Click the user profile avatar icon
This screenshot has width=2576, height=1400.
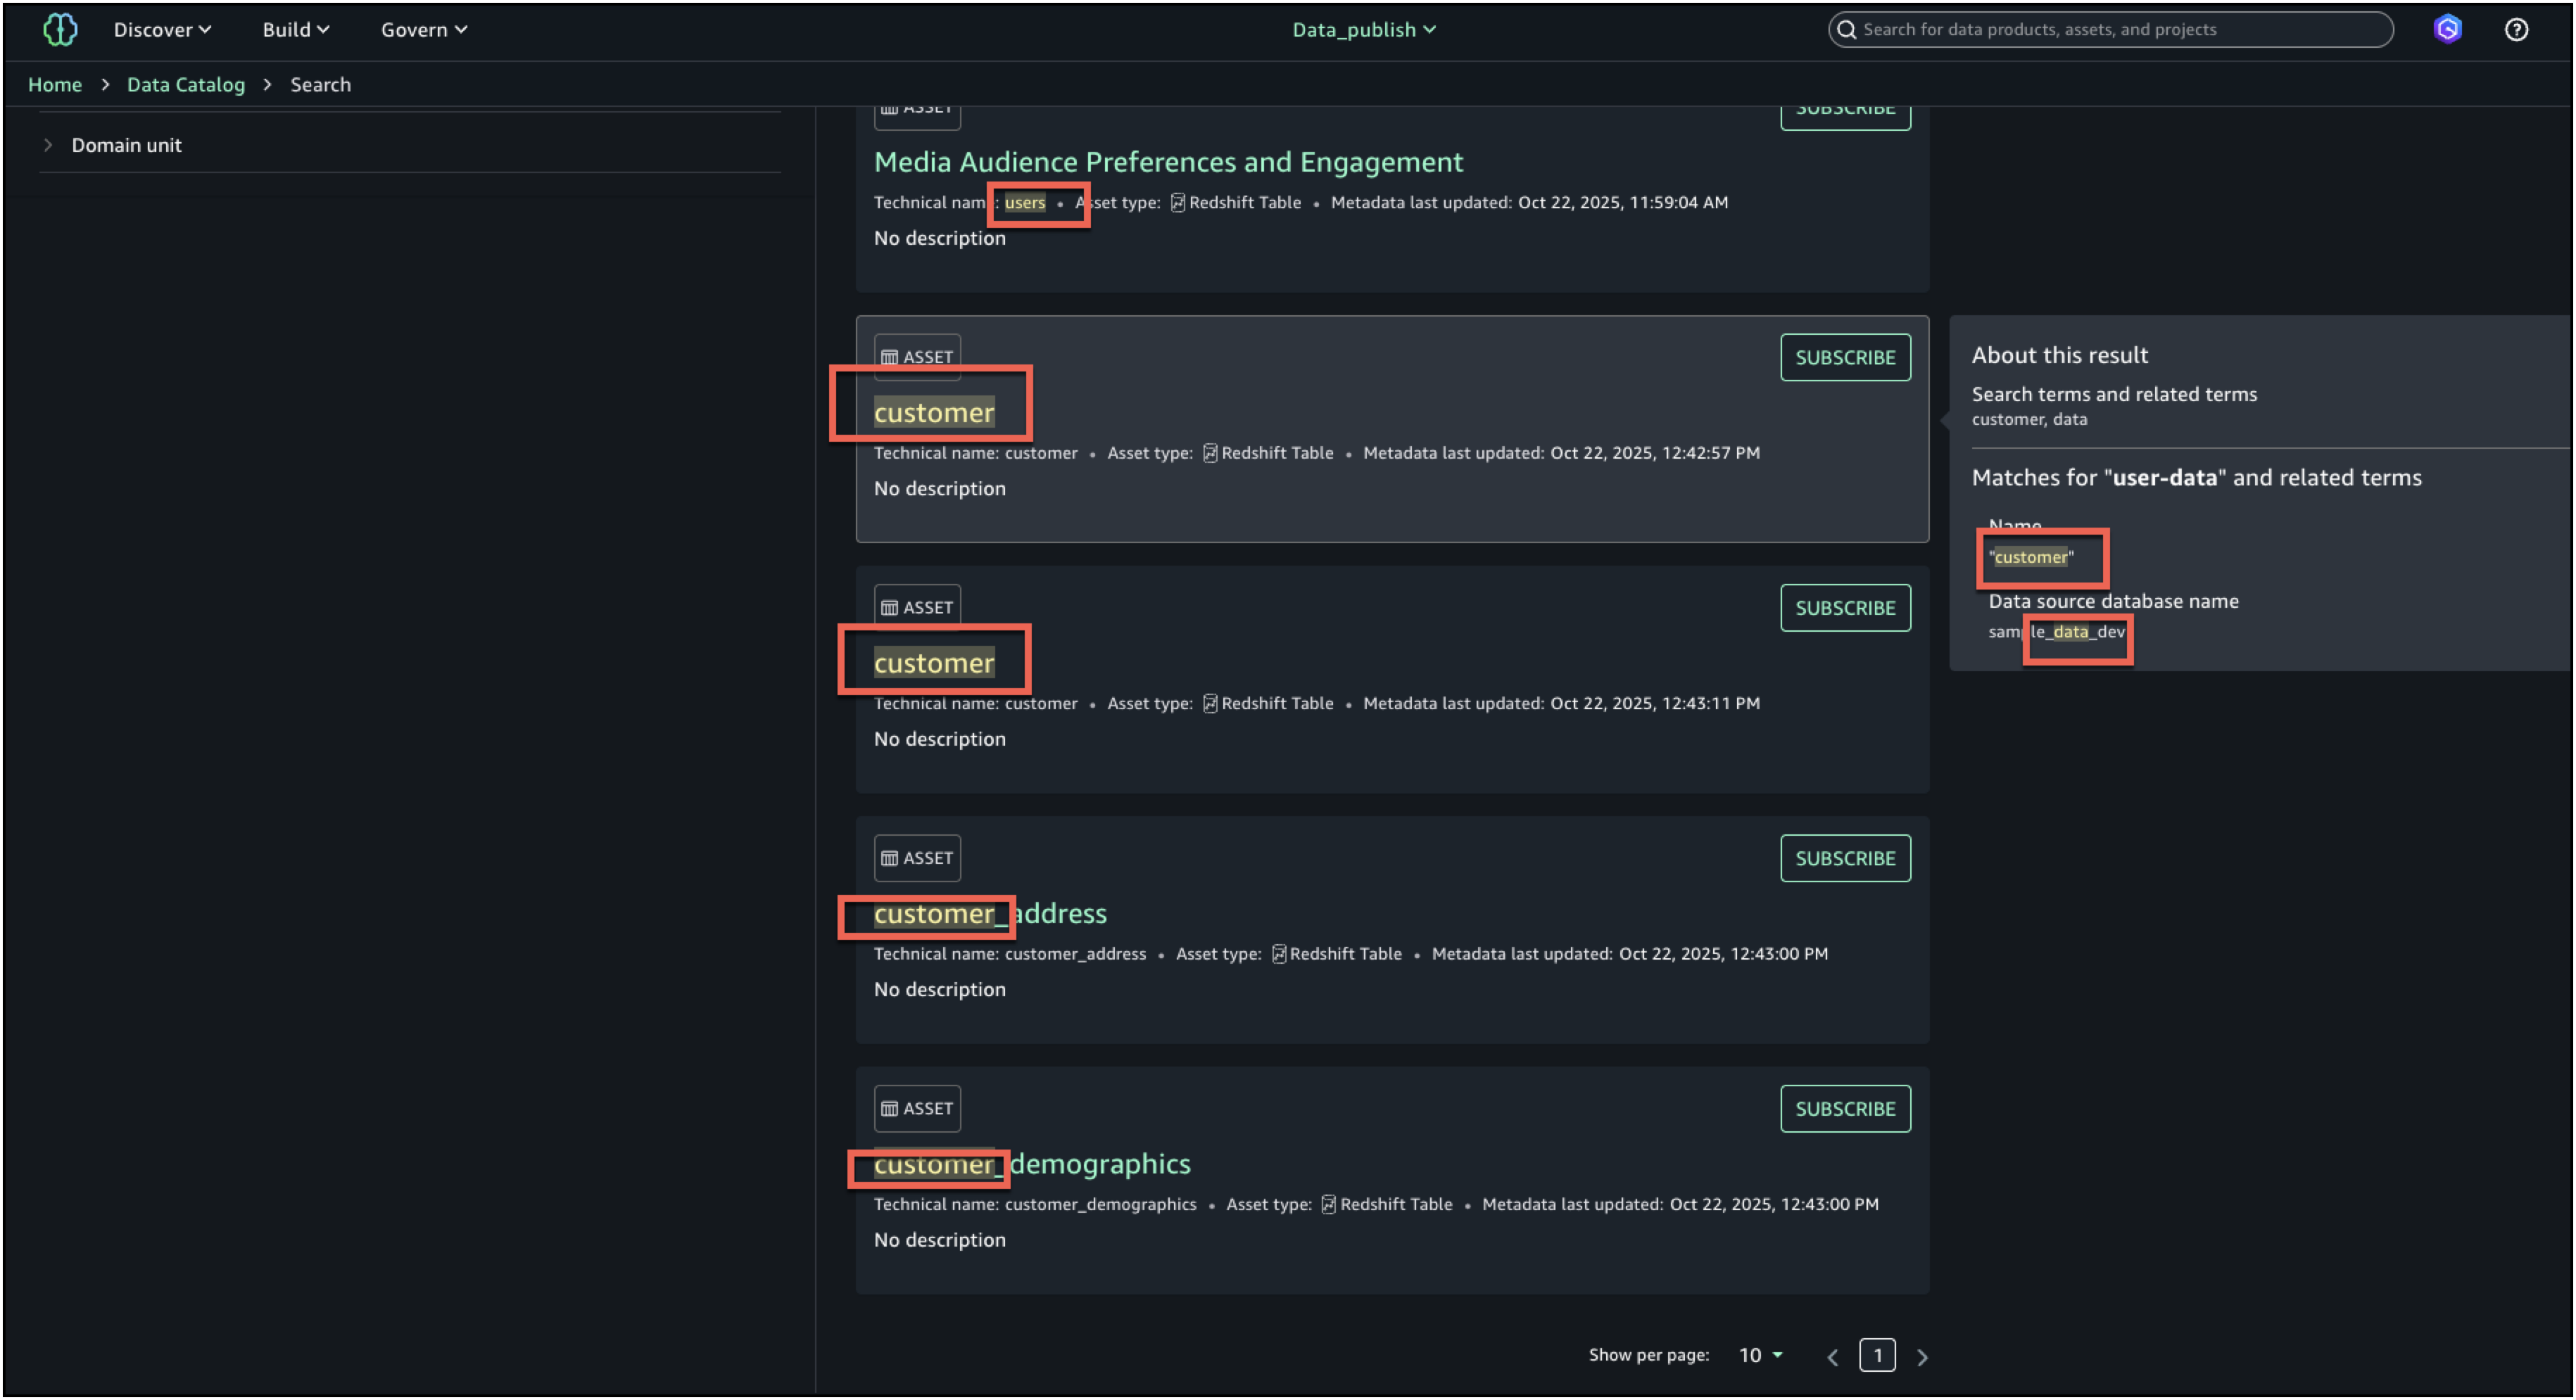pyautogui.click(x=2447, y=30)
